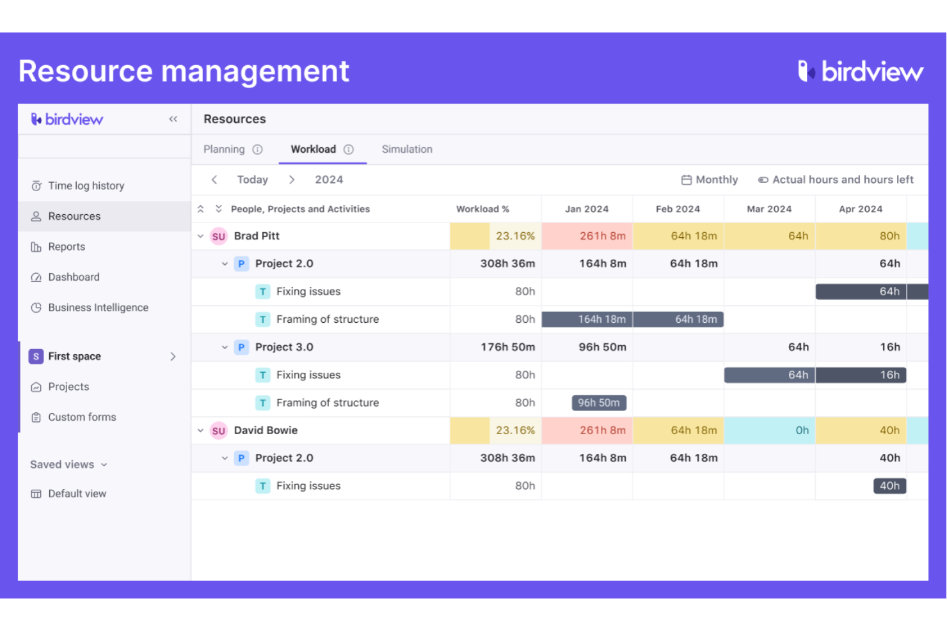Select the Default view saved view
Viewport: 947px width, 631px height.
click(x=77, y=494)
